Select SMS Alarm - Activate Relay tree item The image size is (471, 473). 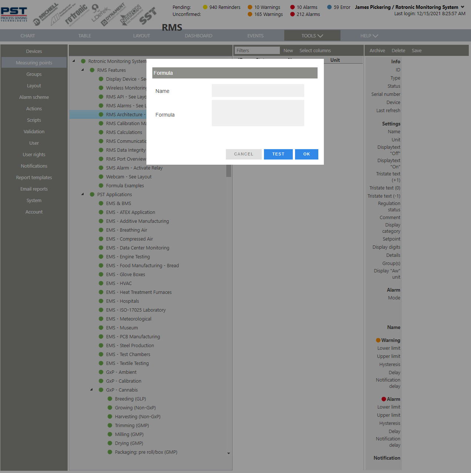[x=134, y=168]
